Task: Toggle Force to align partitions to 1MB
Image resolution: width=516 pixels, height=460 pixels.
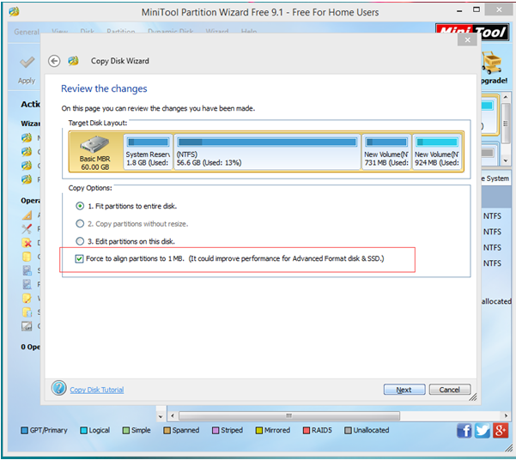Action: pyautogui.click(x=79, y=258)
